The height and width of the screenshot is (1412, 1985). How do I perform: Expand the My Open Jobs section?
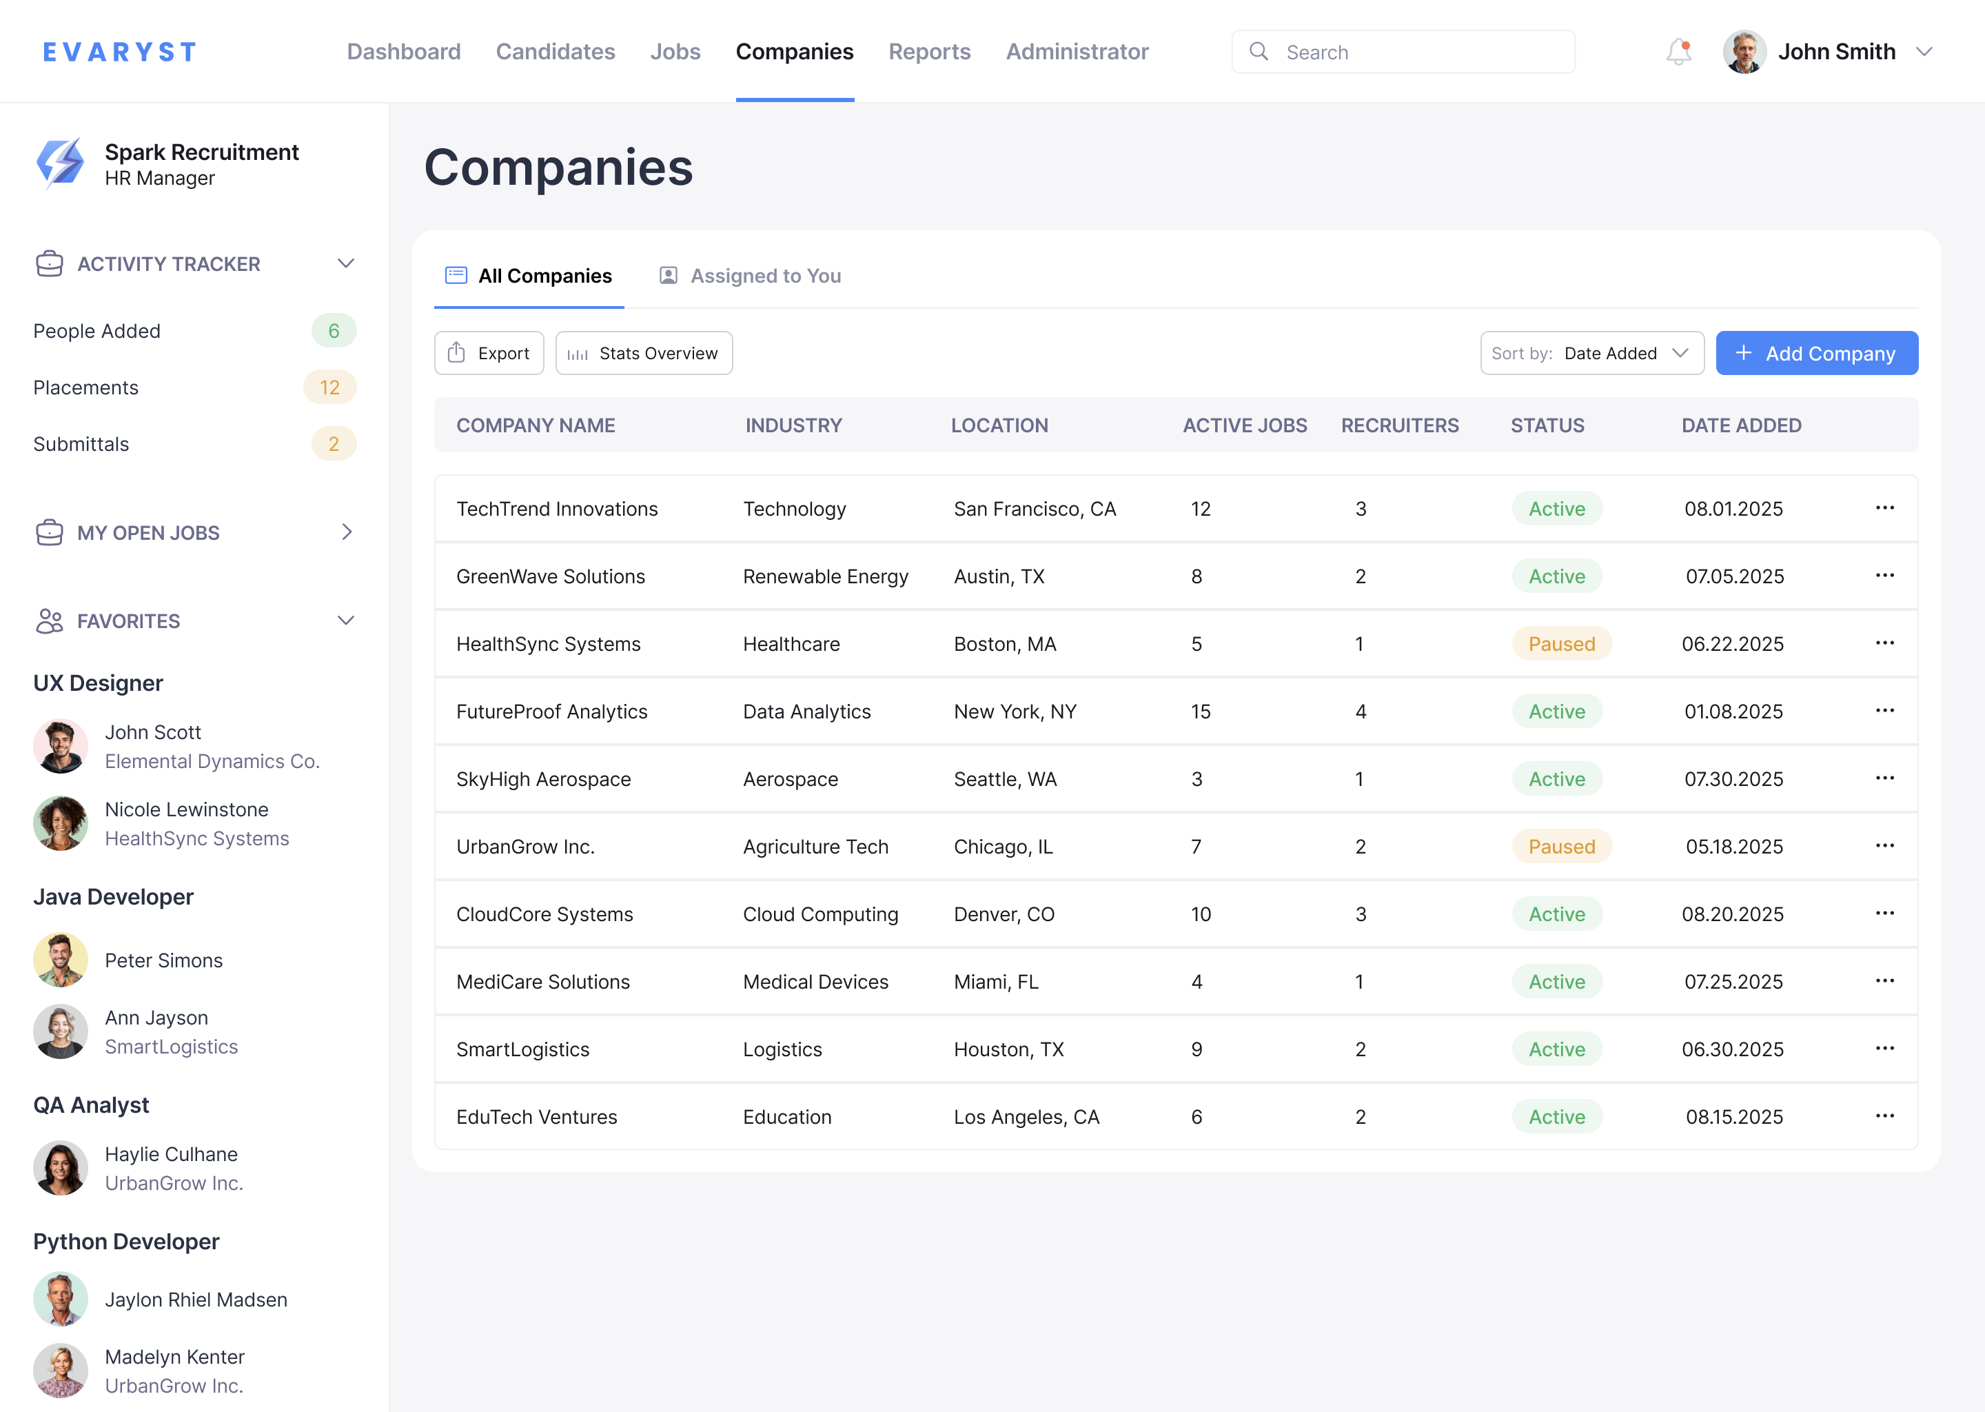(x=346, y=532)
